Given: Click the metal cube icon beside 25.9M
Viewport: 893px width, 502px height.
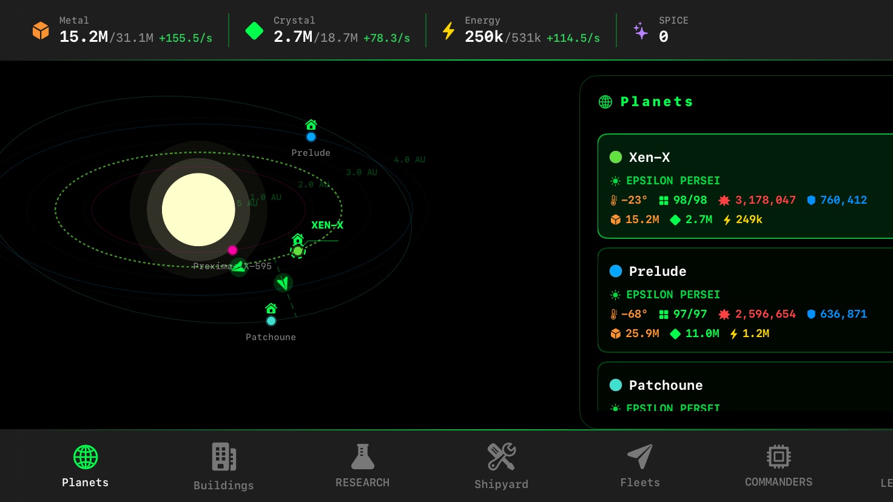Looking at the screenshot, I should [x=615, y=333].
